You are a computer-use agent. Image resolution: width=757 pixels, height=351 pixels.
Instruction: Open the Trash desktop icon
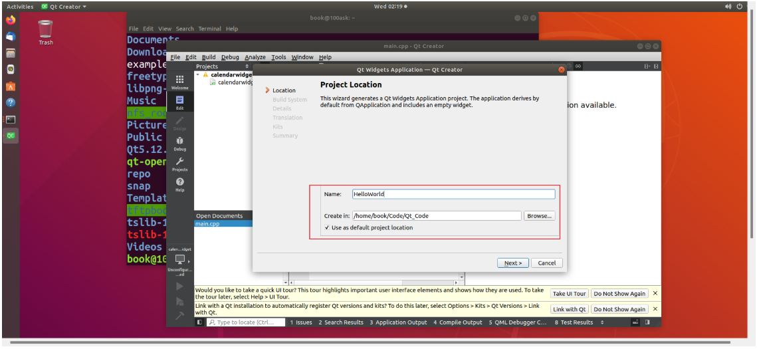[x=45, y=31]
